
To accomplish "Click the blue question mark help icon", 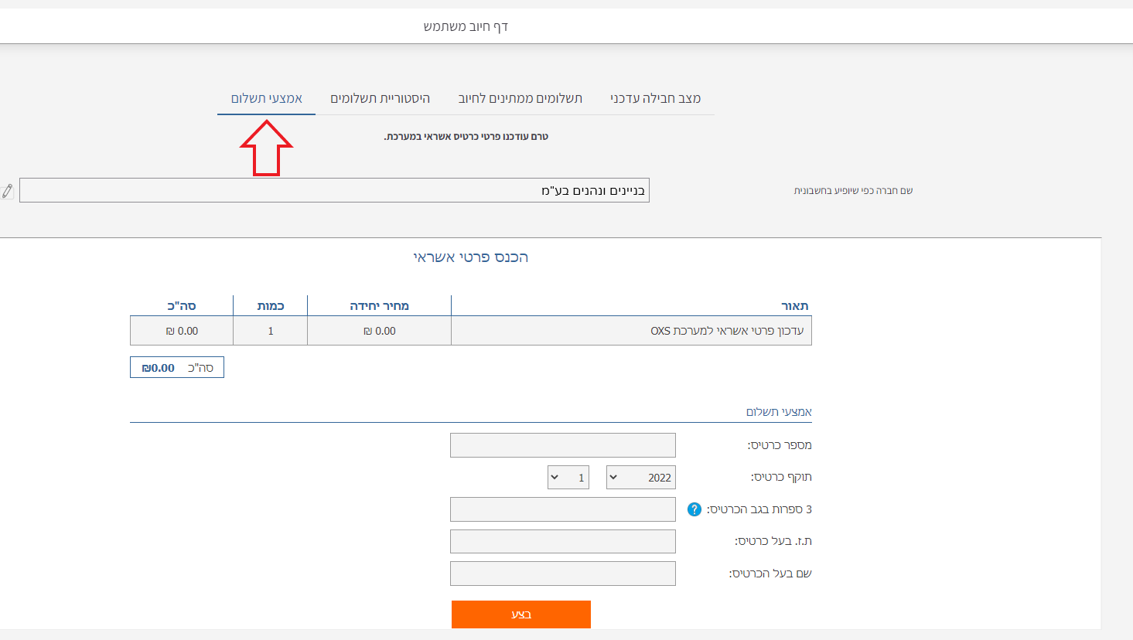I will coord(694,509).
